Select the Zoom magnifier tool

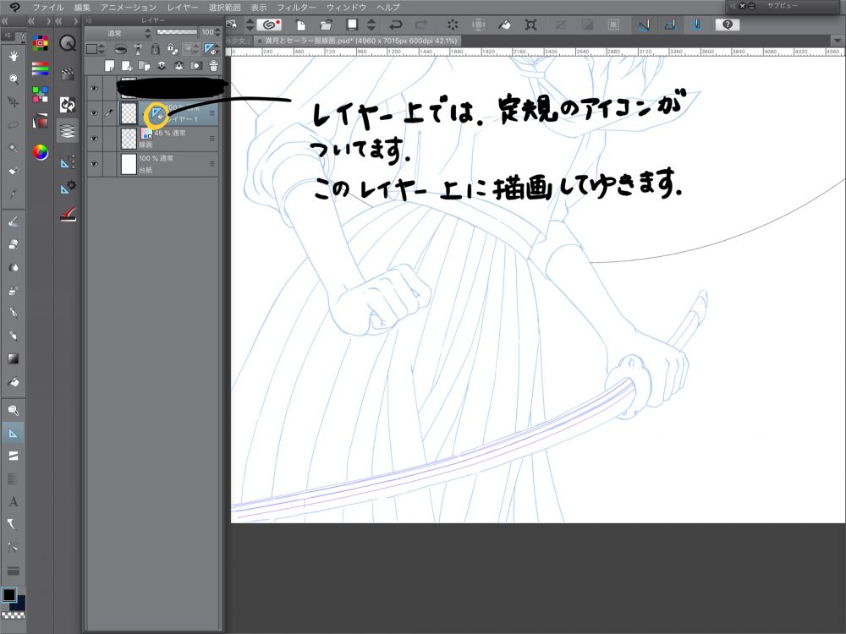(x=13, y=79)
